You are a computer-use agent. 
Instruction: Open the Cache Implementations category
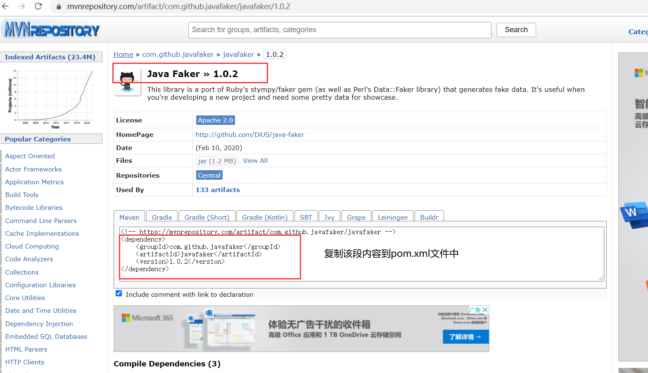[42, 233]
